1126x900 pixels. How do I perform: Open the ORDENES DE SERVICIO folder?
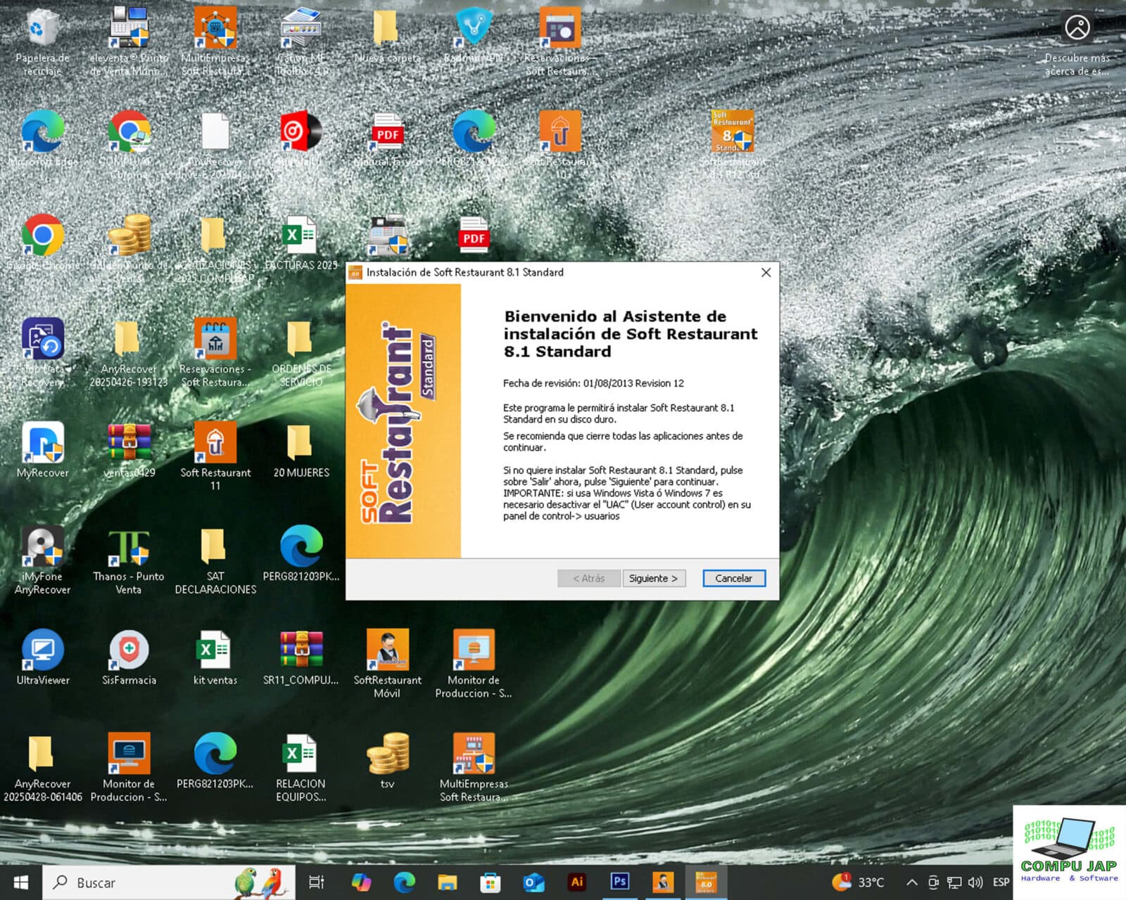[x=301, y=340]
